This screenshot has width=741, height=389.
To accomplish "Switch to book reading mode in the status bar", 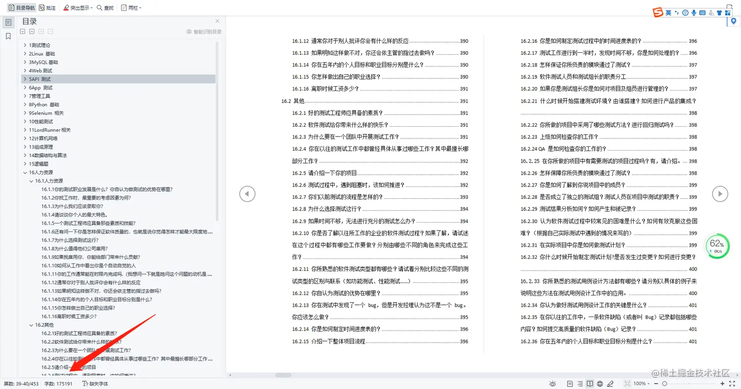I will (x=591, y=384).
